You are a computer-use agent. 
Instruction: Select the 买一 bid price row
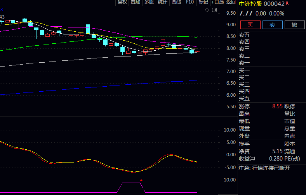coord(245,71)
